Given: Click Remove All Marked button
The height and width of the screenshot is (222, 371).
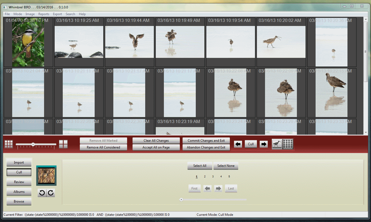Looking at the screenshot, I should 103,141.
